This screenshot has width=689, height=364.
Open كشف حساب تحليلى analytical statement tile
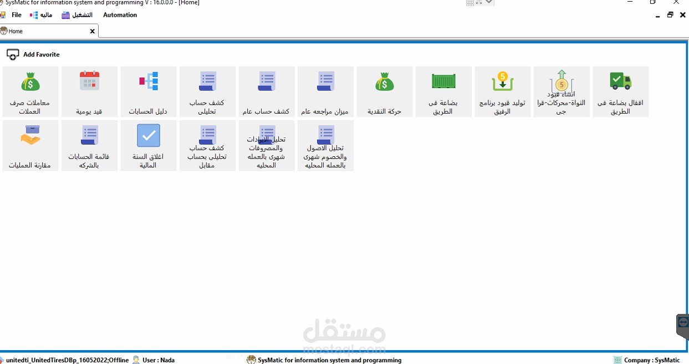coord(207,92)
